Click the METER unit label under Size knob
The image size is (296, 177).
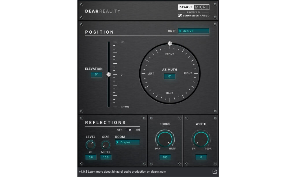[x=106, y=152]
